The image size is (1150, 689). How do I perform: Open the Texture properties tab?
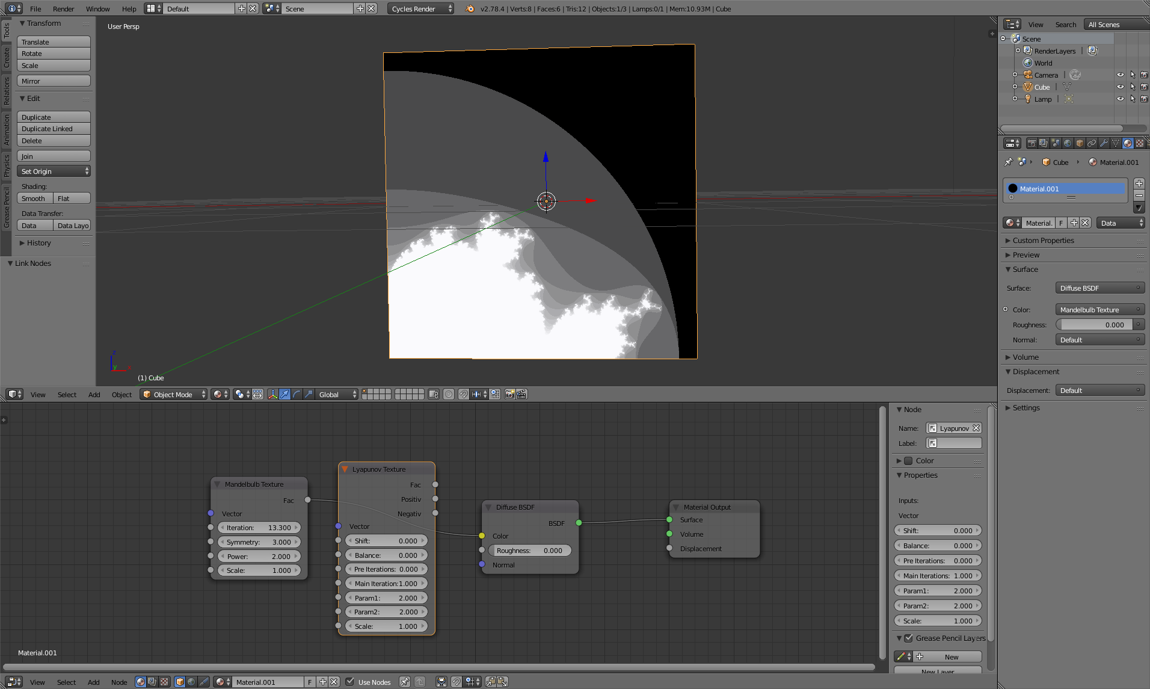[1140, 143]
